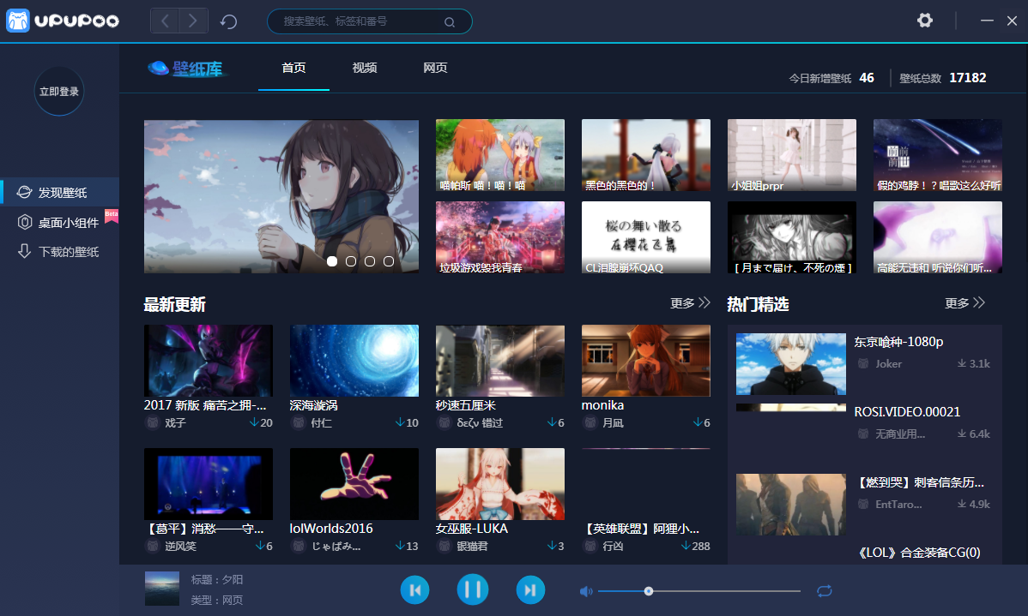Open settings with the gear icon
The height and width of the screenshot is (616, 1028).
tap(924, 21)
